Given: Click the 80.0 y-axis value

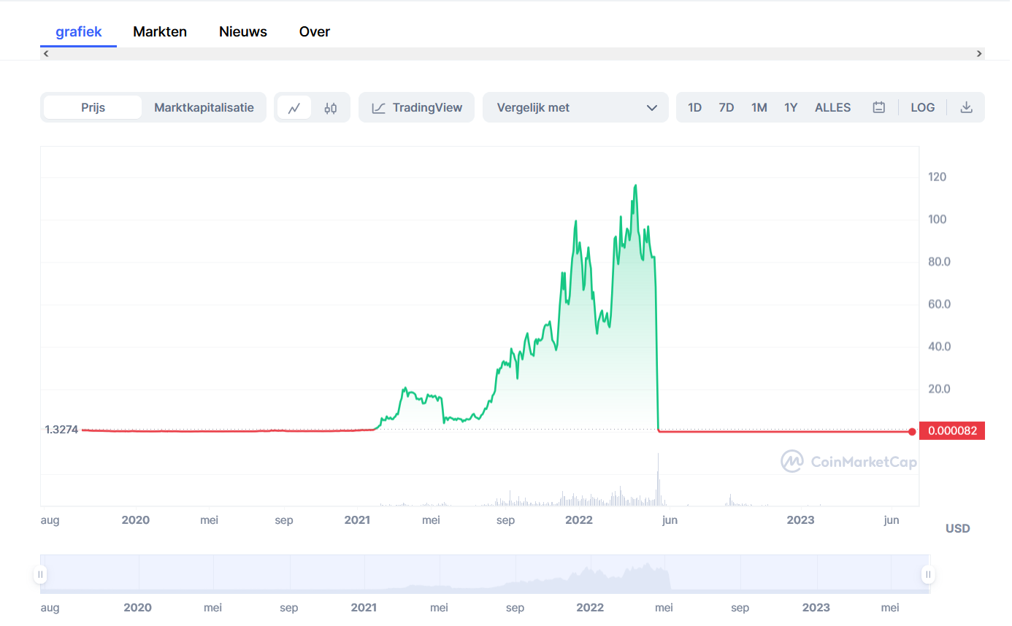Looking at the screenshot, I should [x=939, y=262].
